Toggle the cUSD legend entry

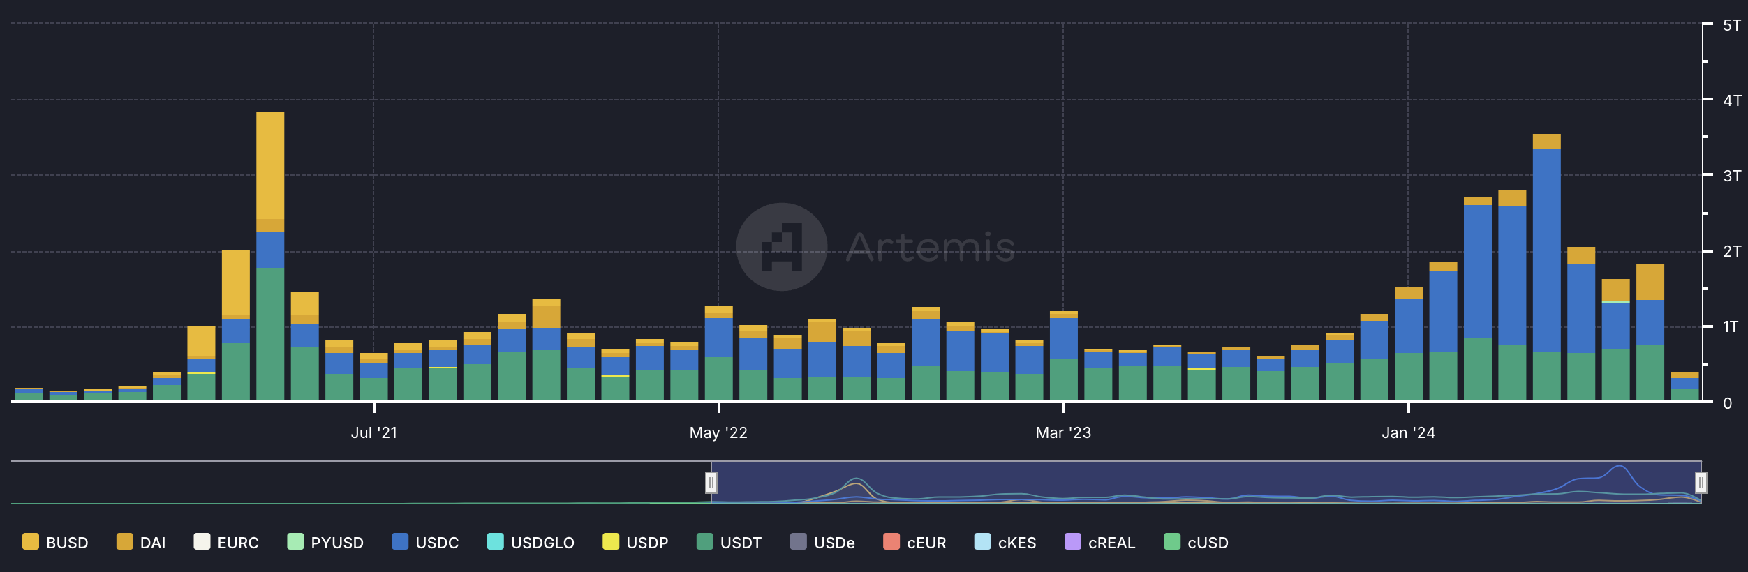(x=1196, y=542)
